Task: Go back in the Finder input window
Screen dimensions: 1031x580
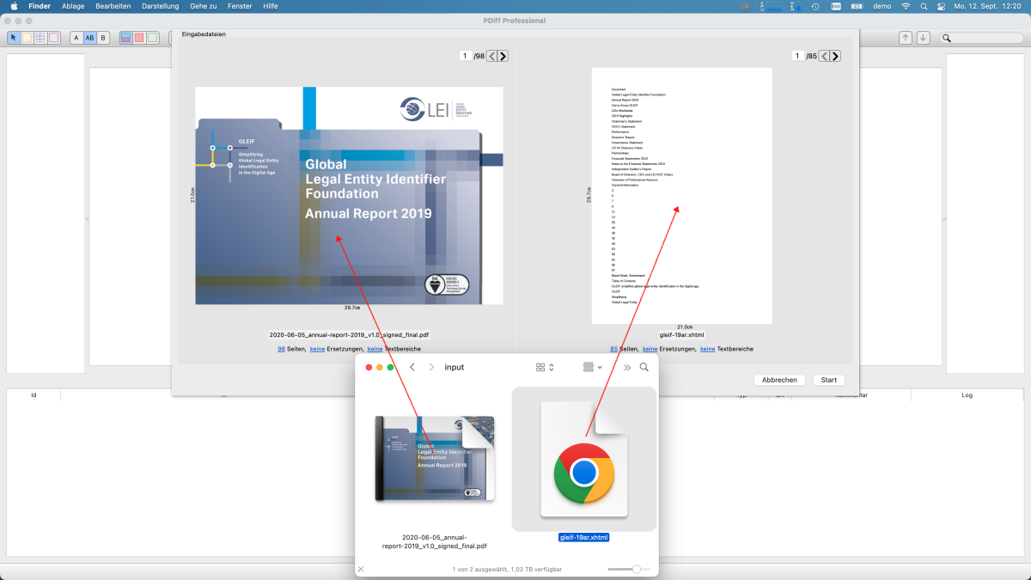Action: point(412,367)
